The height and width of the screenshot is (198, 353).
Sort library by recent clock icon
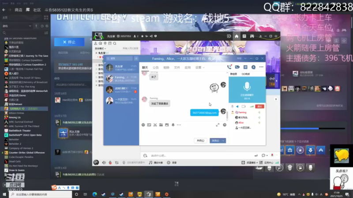point(42,26)
